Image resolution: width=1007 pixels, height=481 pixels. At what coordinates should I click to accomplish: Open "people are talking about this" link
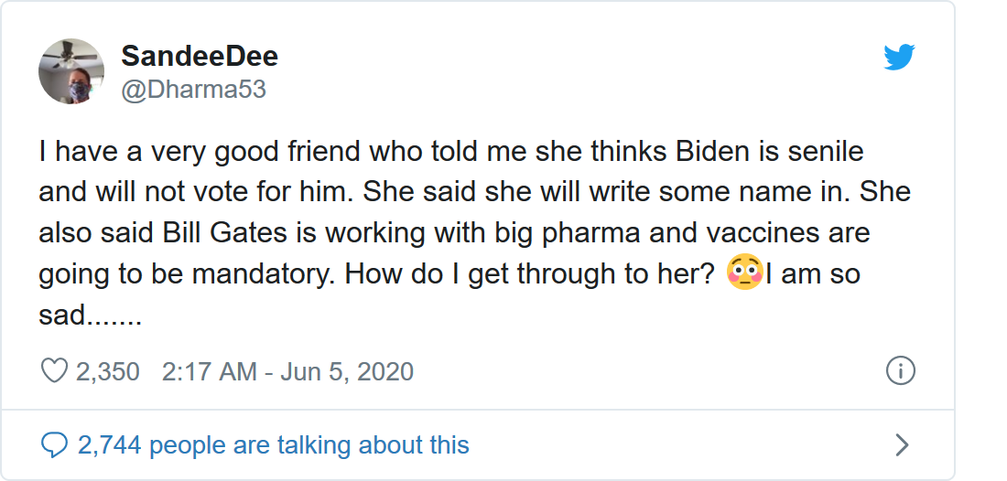pos(309,445)
